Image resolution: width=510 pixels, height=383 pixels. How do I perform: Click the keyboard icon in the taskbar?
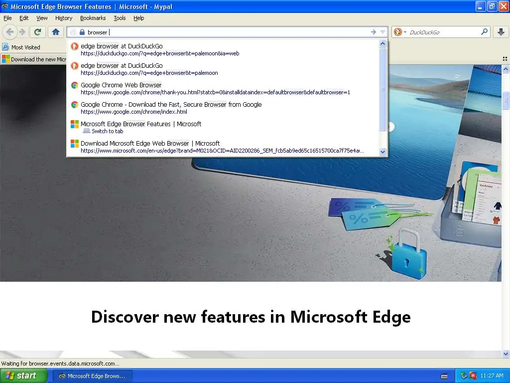coord(444,376)
